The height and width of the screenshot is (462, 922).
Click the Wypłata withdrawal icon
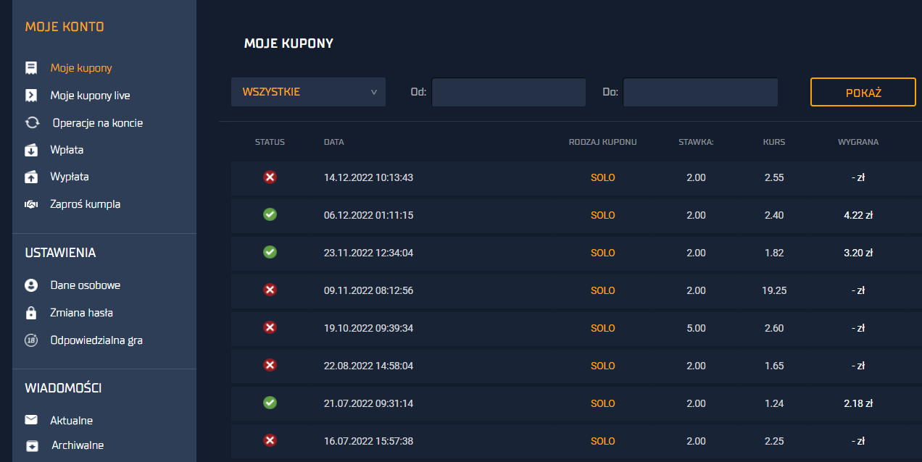click(31, 177)
